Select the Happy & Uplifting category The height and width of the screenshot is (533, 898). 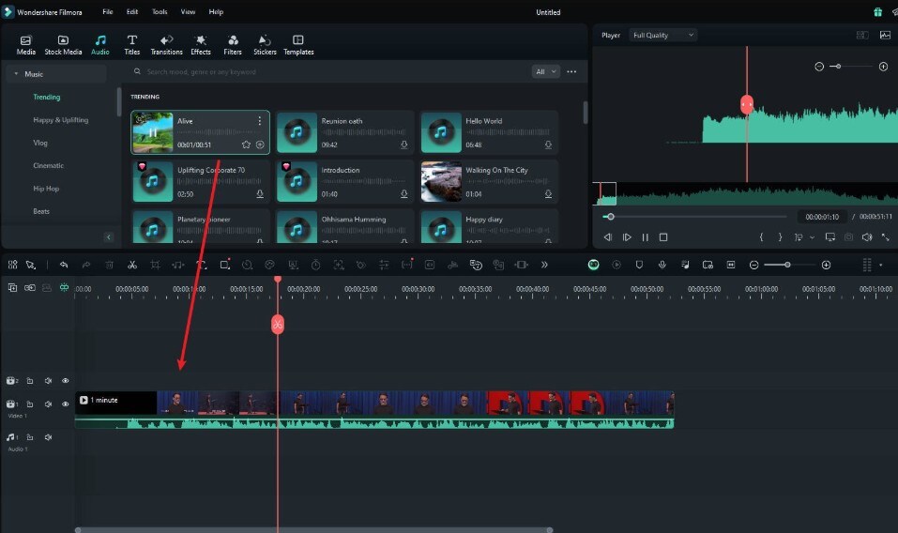click(61, 120)
